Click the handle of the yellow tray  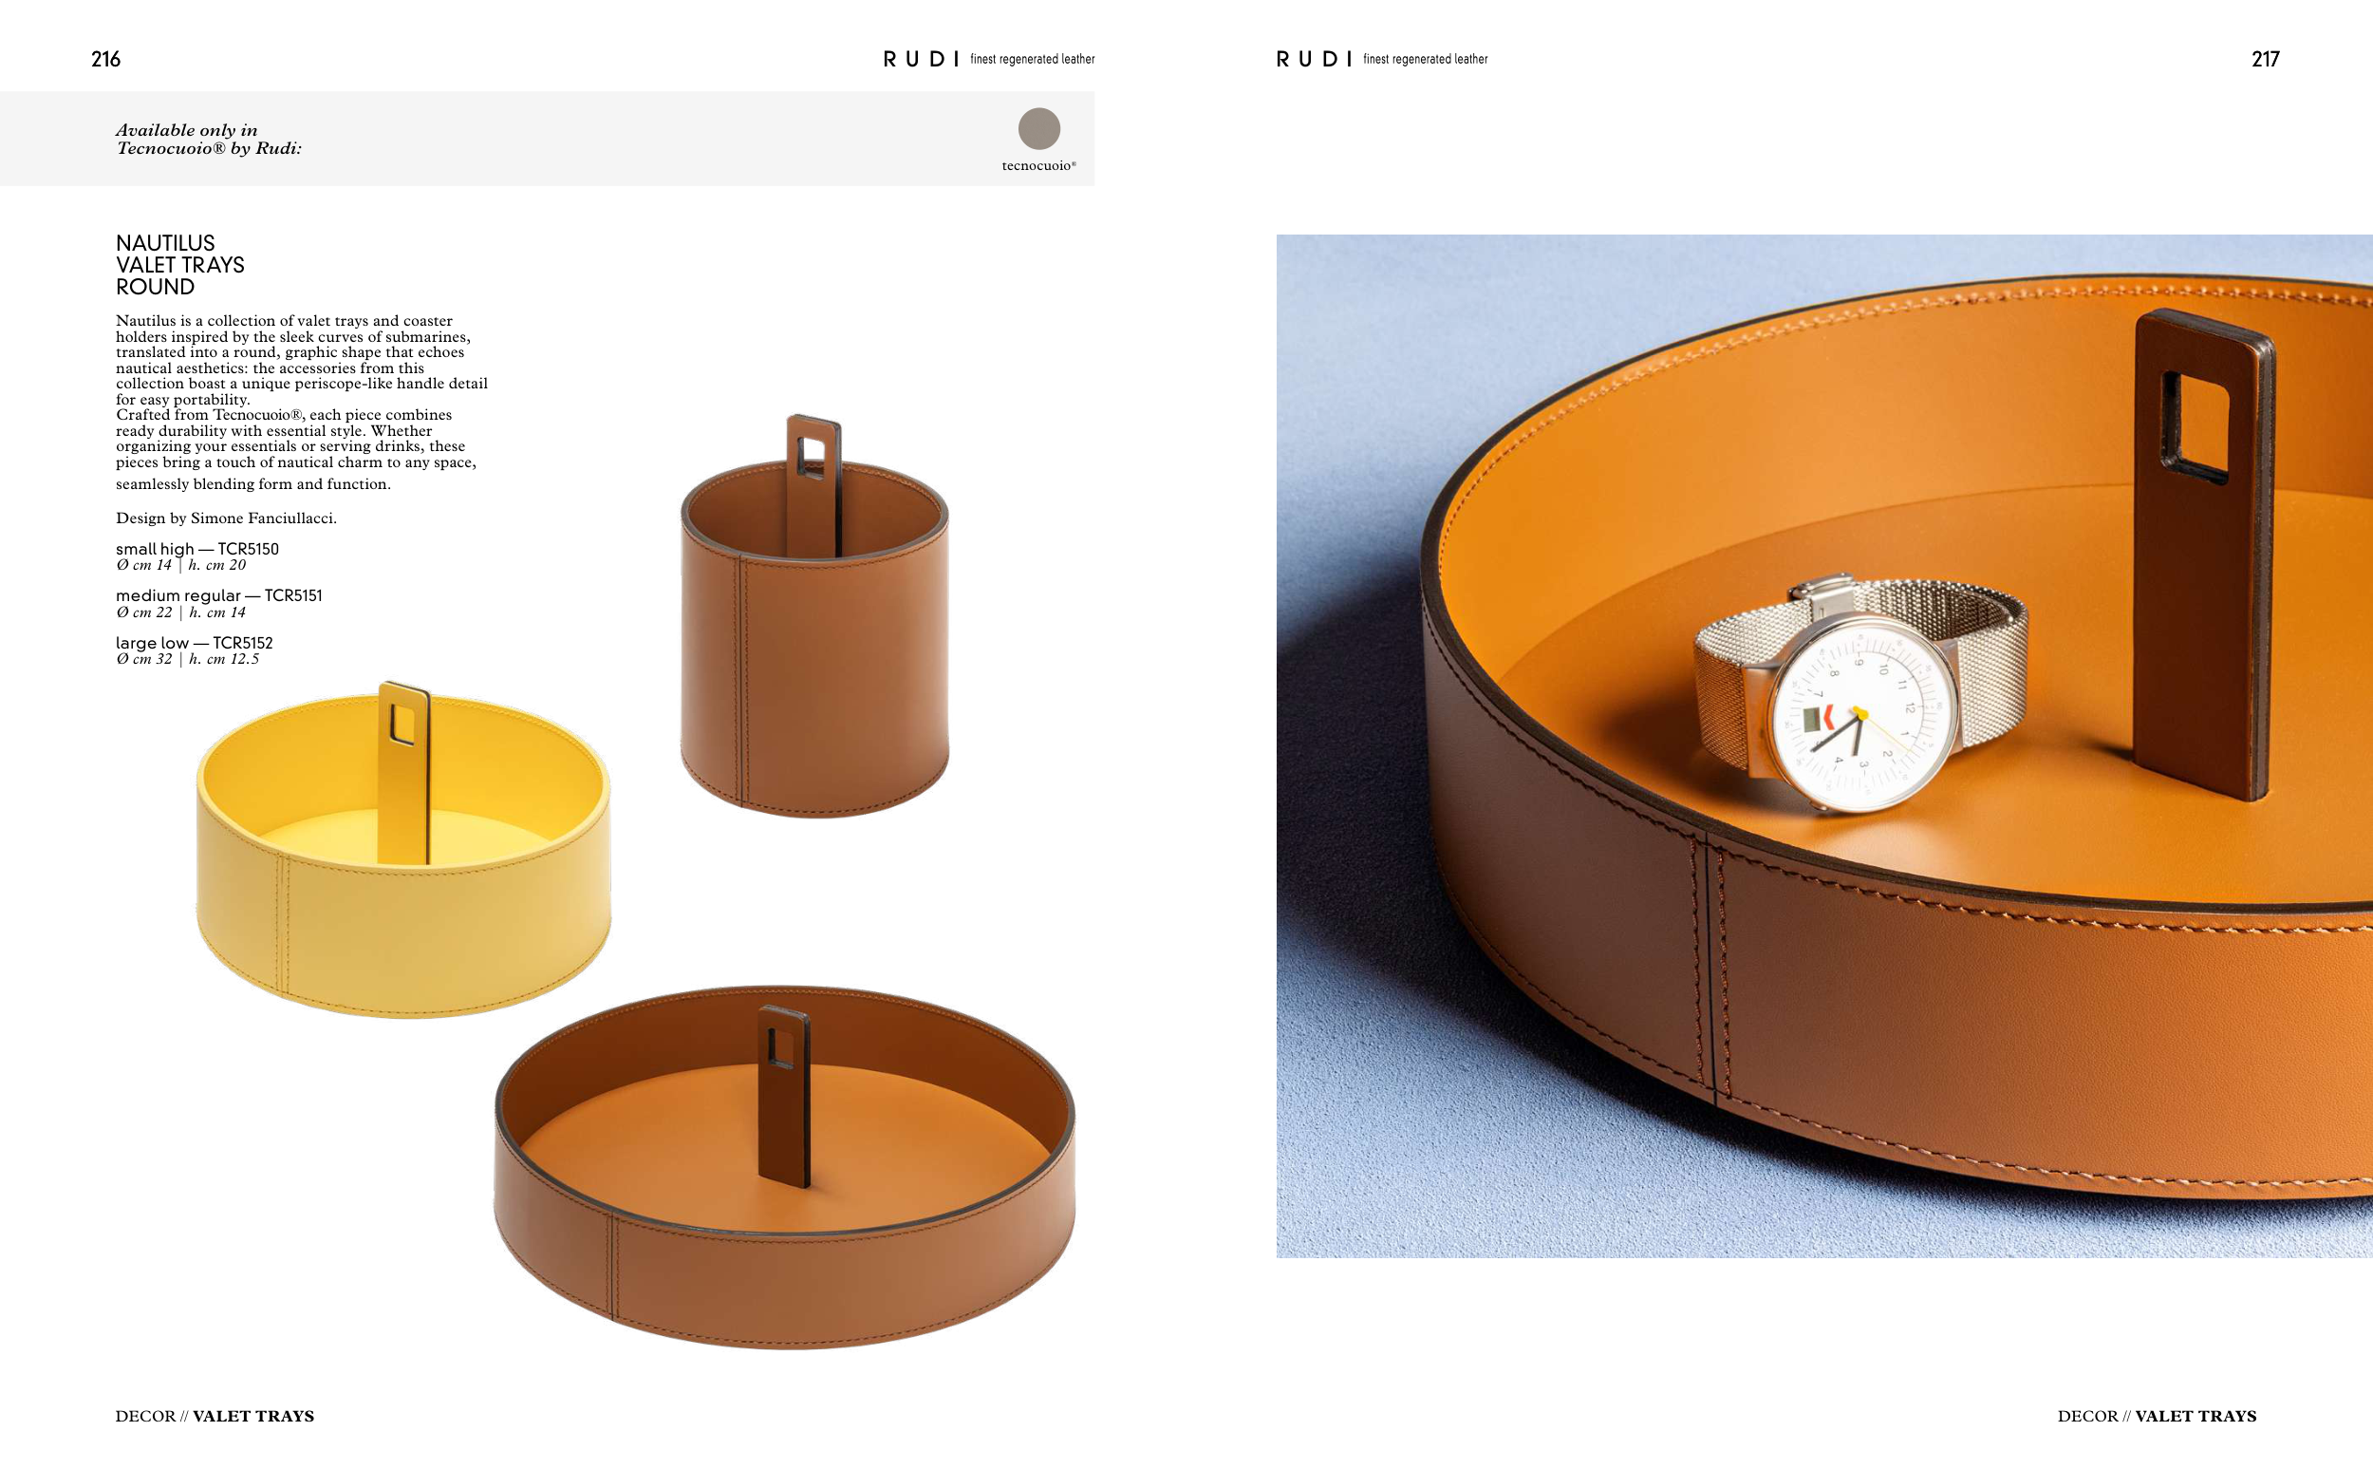pos(404,772)
